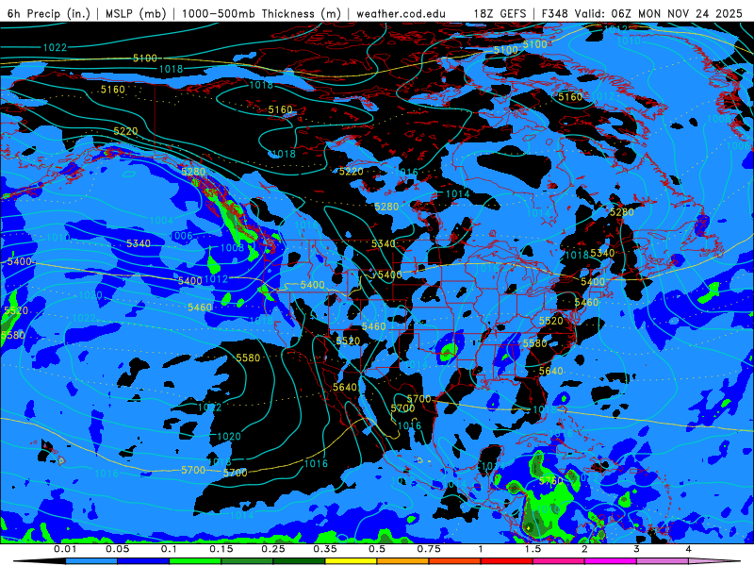Image resolution: width=754 pixels, height=566 pixels.
Task: Click the '5760' thickness label over the Caribbean
Action: [550, 481]
